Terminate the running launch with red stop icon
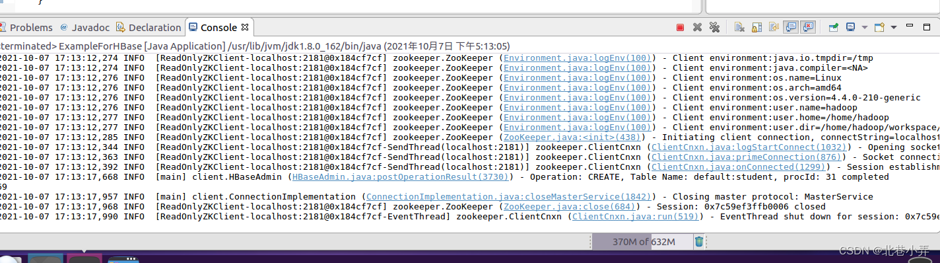 680,27
